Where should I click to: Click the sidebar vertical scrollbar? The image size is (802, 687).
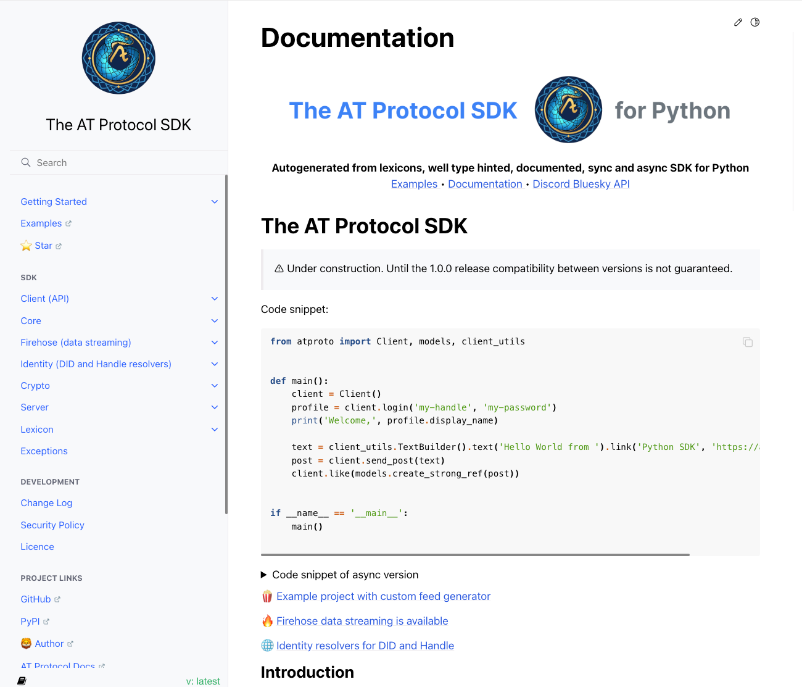[226, 344]
